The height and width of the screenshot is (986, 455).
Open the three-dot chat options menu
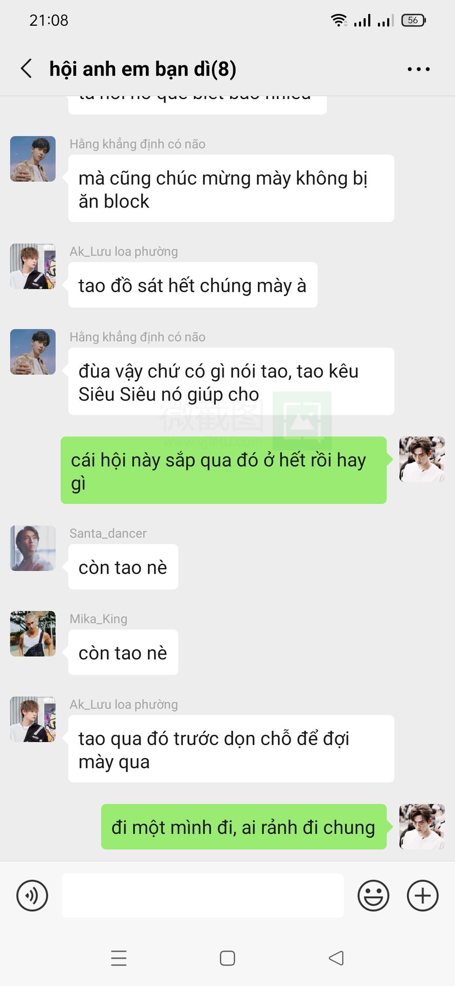coord(419,69)
